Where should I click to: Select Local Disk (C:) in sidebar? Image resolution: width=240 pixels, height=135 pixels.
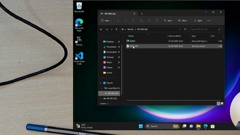click(x=114, y=88)
